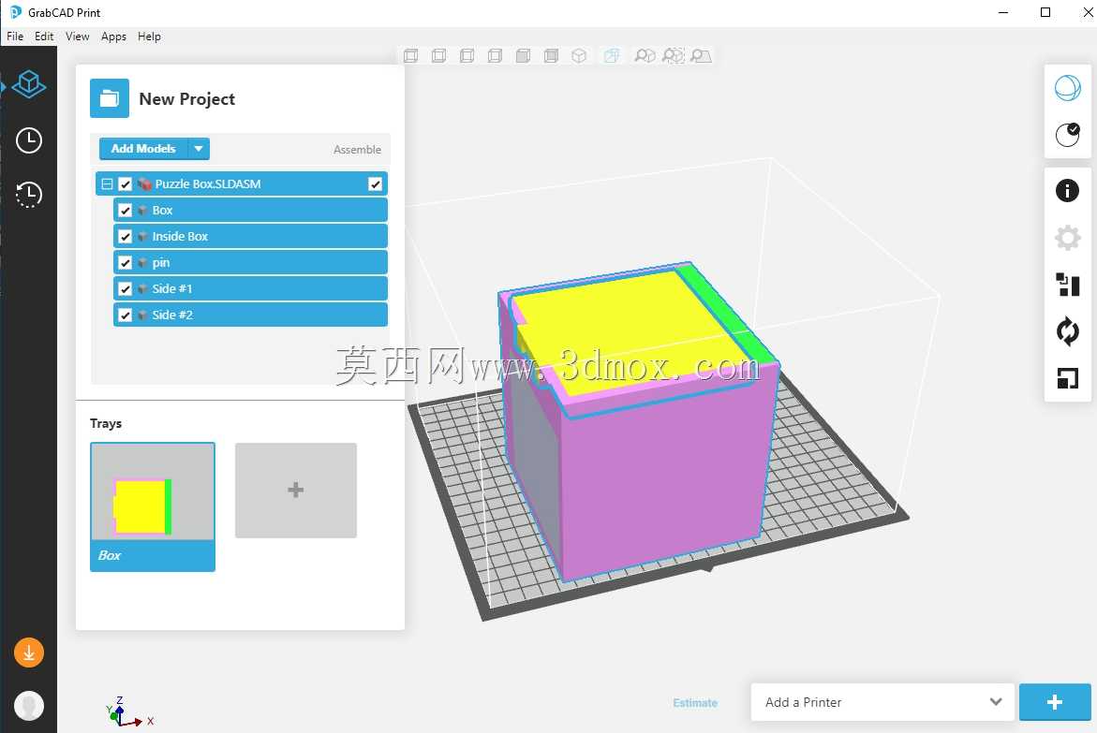Screen dimensions: 1097x733
Task: Open the Apps menu
Action: (113, 37)
